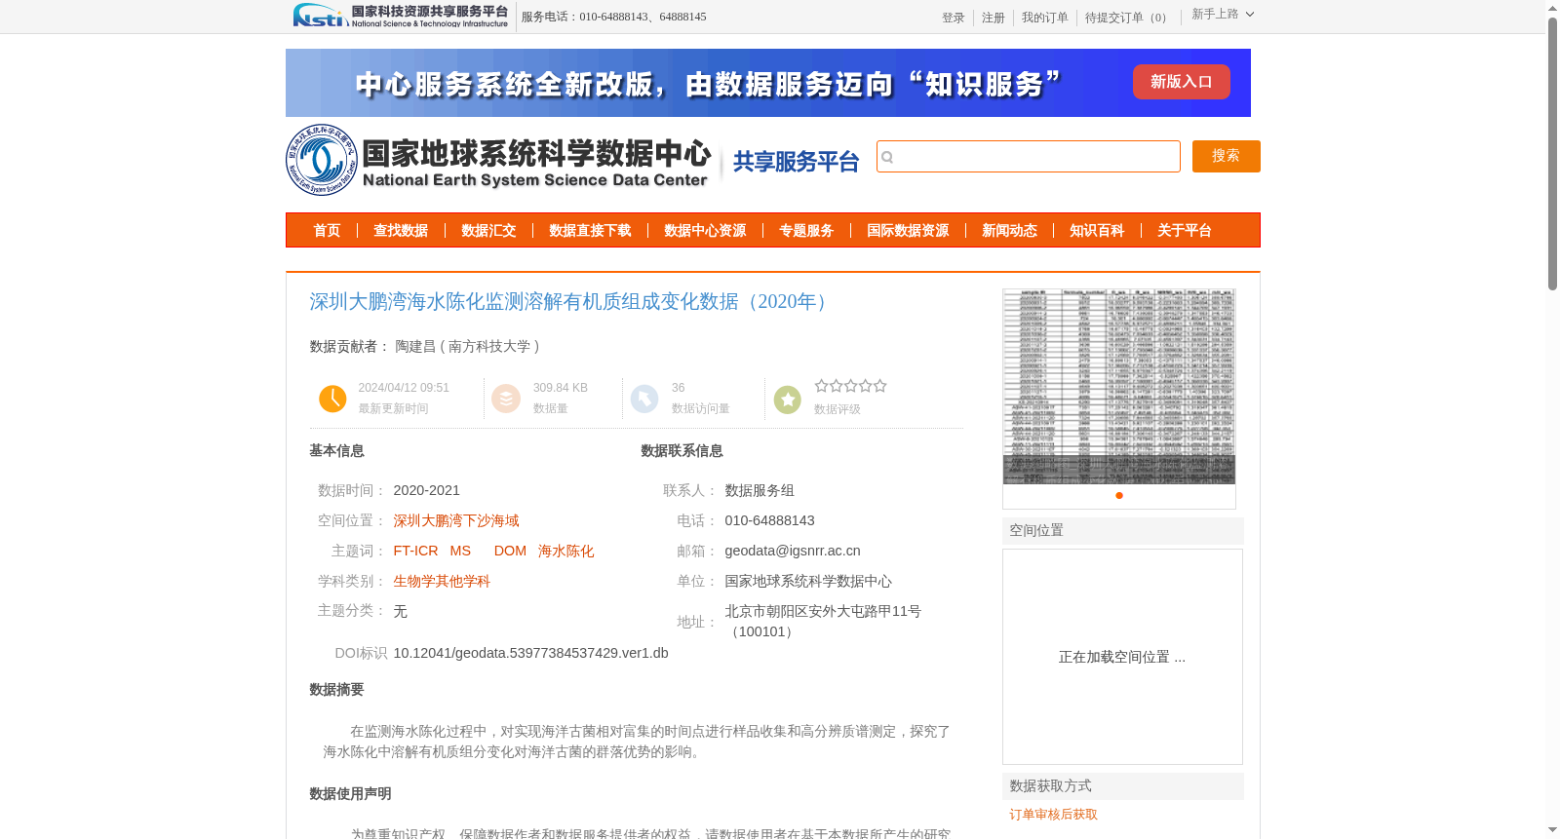
Task: Click the 海水陈化 keyword link
Action: (x=566, y=552)
